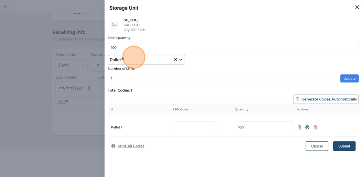The width and height of the screenshot is (362, 177).
Task: Open the hamburger menu at top left
Action: click(x=5, y=6)
